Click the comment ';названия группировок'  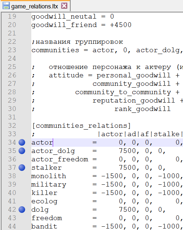pyautogui.click(x=77, y=42)
